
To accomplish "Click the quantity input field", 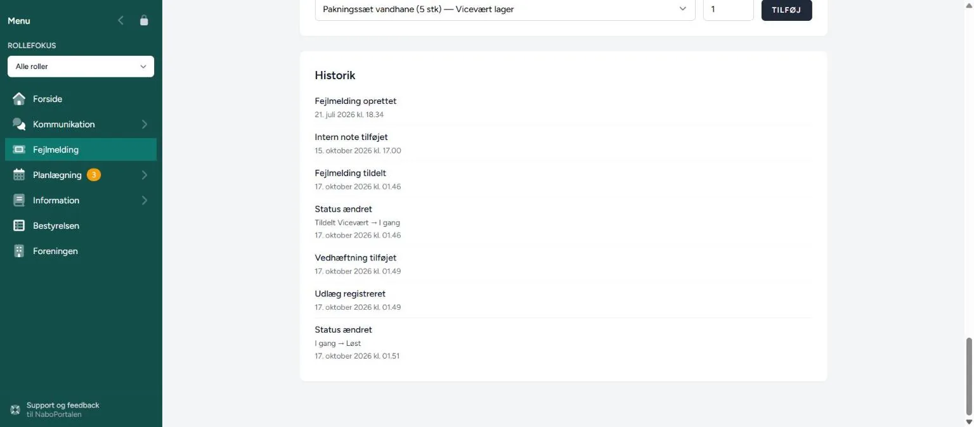I will pos(728,10).
